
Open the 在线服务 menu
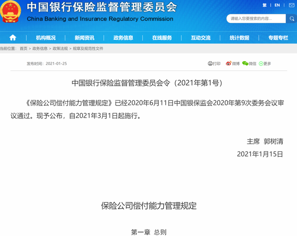[162, 38]
